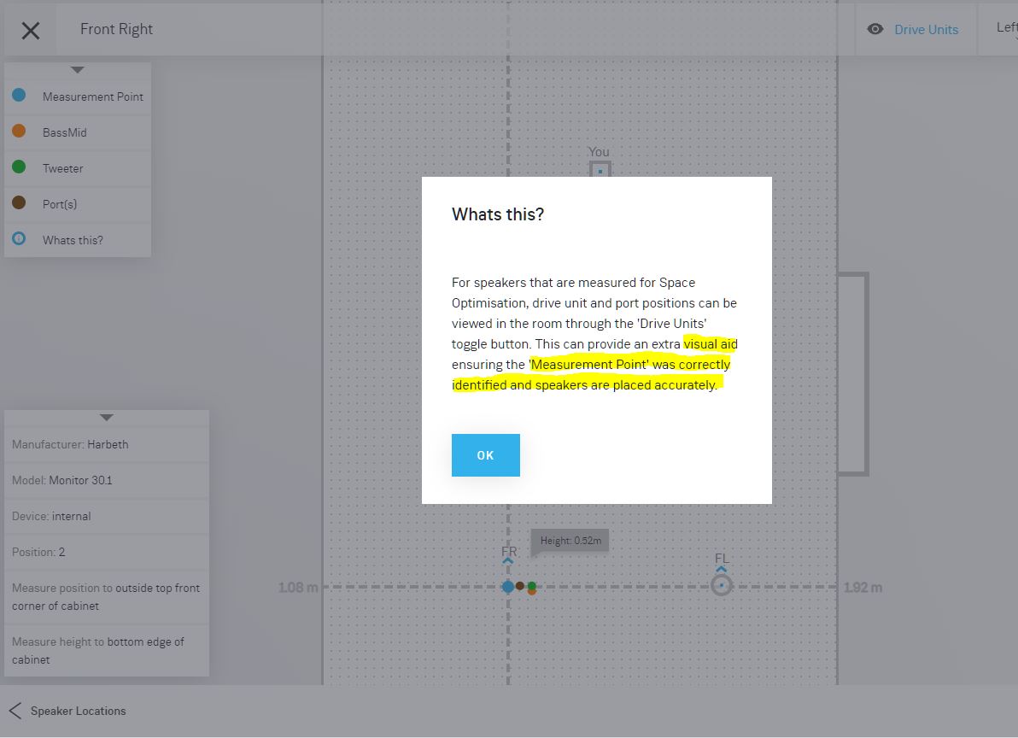Viewport: 1018px width, 738px height.
Task: Select the Port(s) legend label
Action: tap(60, 204)
